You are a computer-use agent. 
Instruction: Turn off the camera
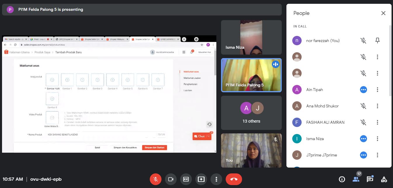[171, 179]
